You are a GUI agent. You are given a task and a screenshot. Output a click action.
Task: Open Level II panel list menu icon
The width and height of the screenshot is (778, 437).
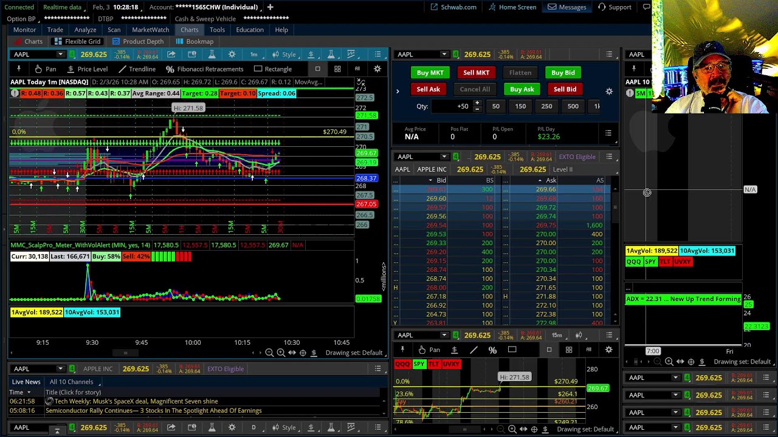pos(609,157)
